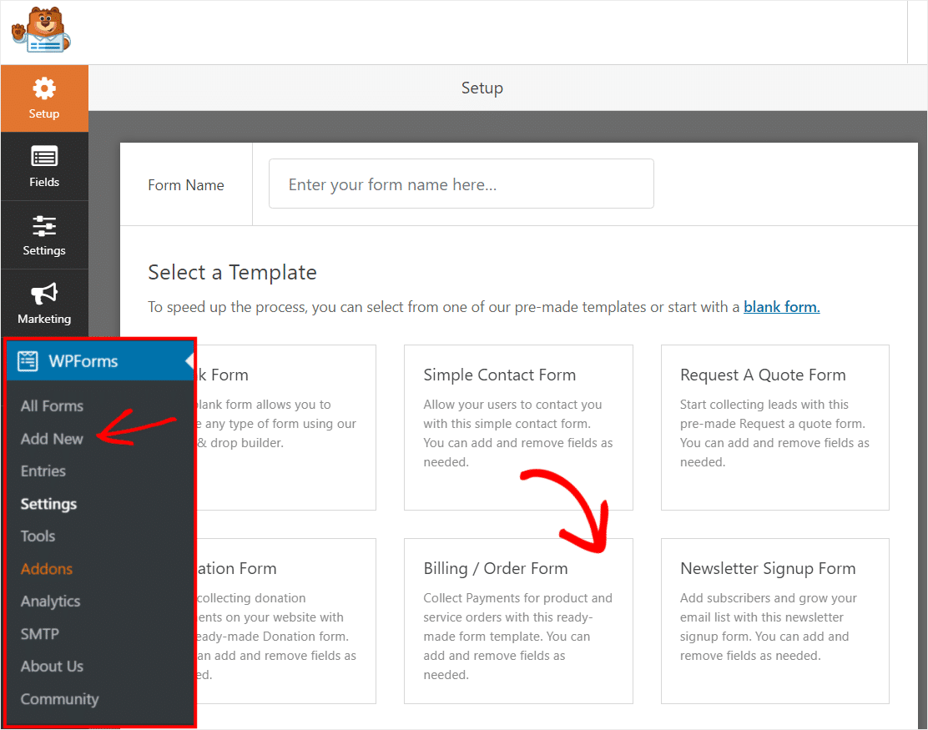Image resolution: width=928 pixels, height=730 pixels.
Task: Open Analytics in WPForms menu
Action: (x=50, y=602)
